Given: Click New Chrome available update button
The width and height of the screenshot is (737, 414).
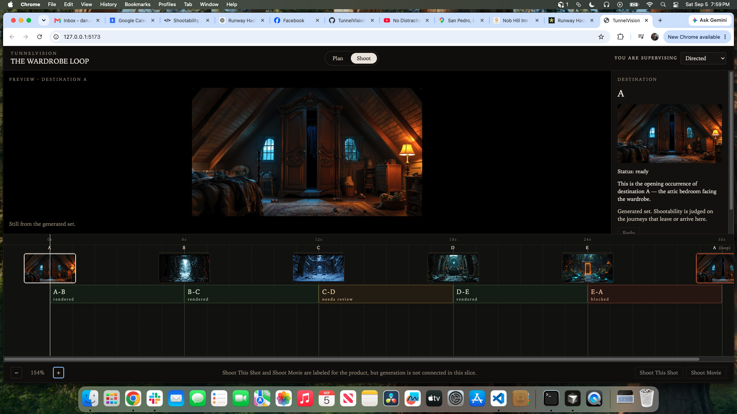Looking at the screenshot, I should [697, 37].
